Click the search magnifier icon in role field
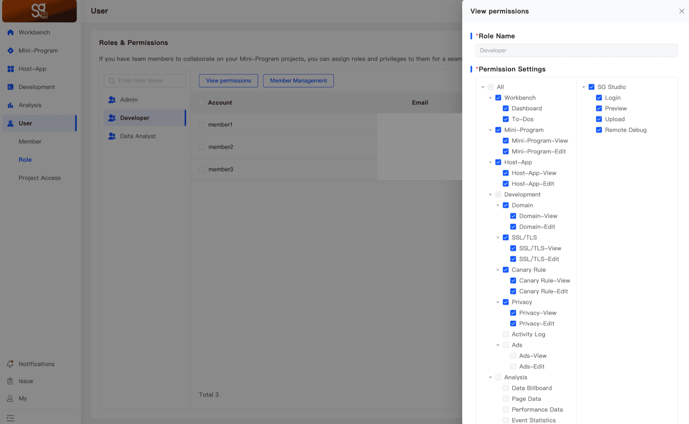Image resolution: width=689 pixels, height=424 pixels. (112, 81)
